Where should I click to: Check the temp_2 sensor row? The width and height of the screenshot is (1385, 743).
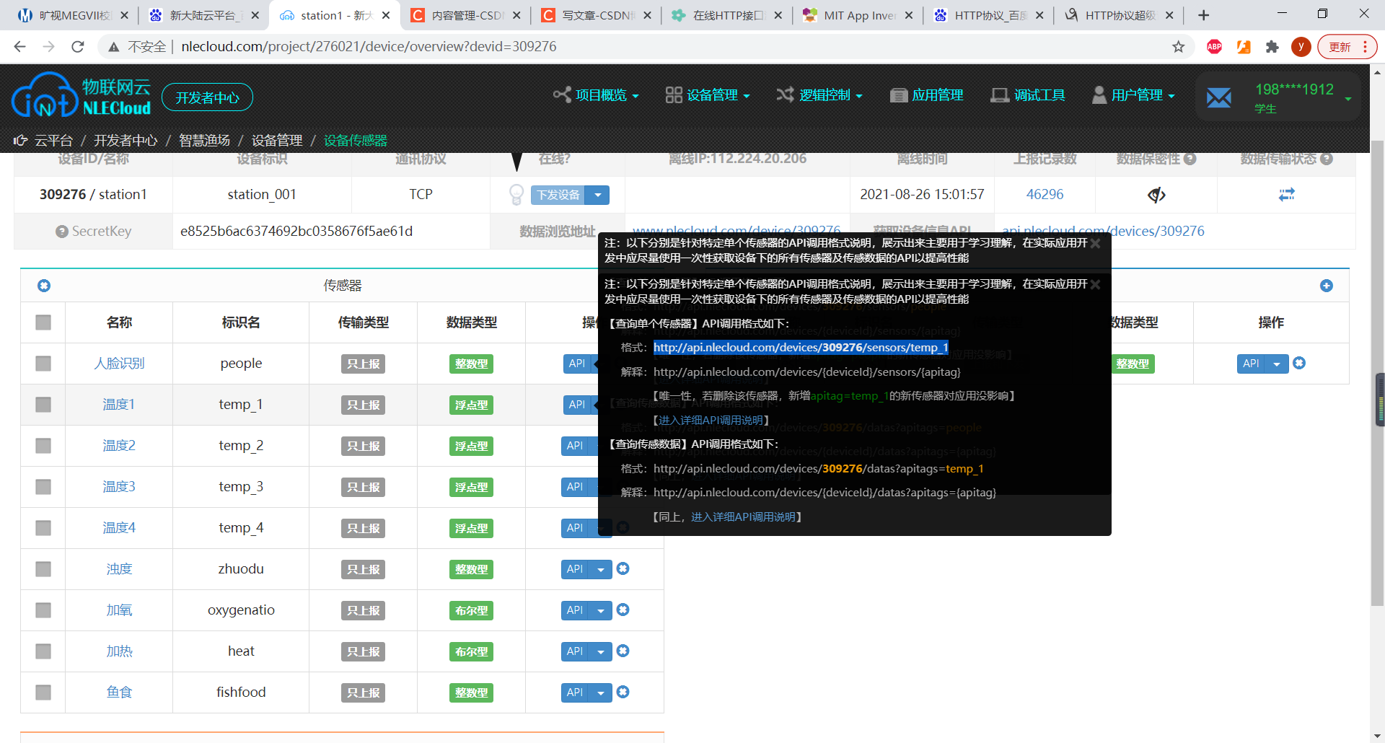43,446
